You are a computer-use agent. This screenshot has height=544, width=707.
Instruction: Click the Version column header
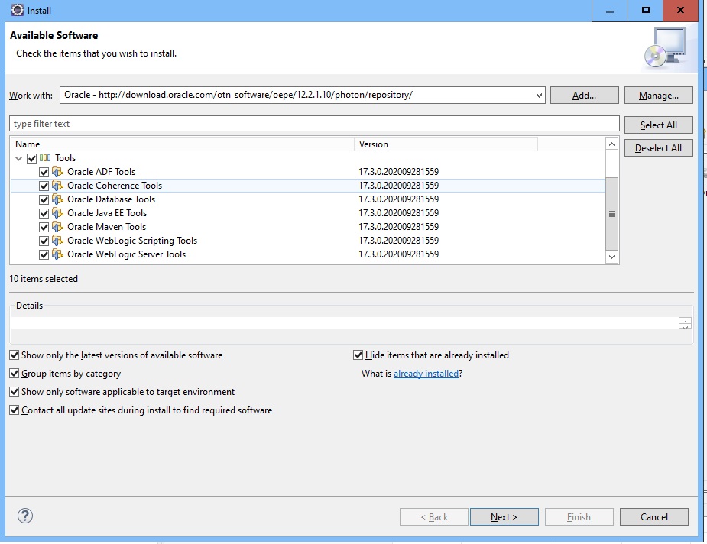pyautogui.click(x=446, y=144)
